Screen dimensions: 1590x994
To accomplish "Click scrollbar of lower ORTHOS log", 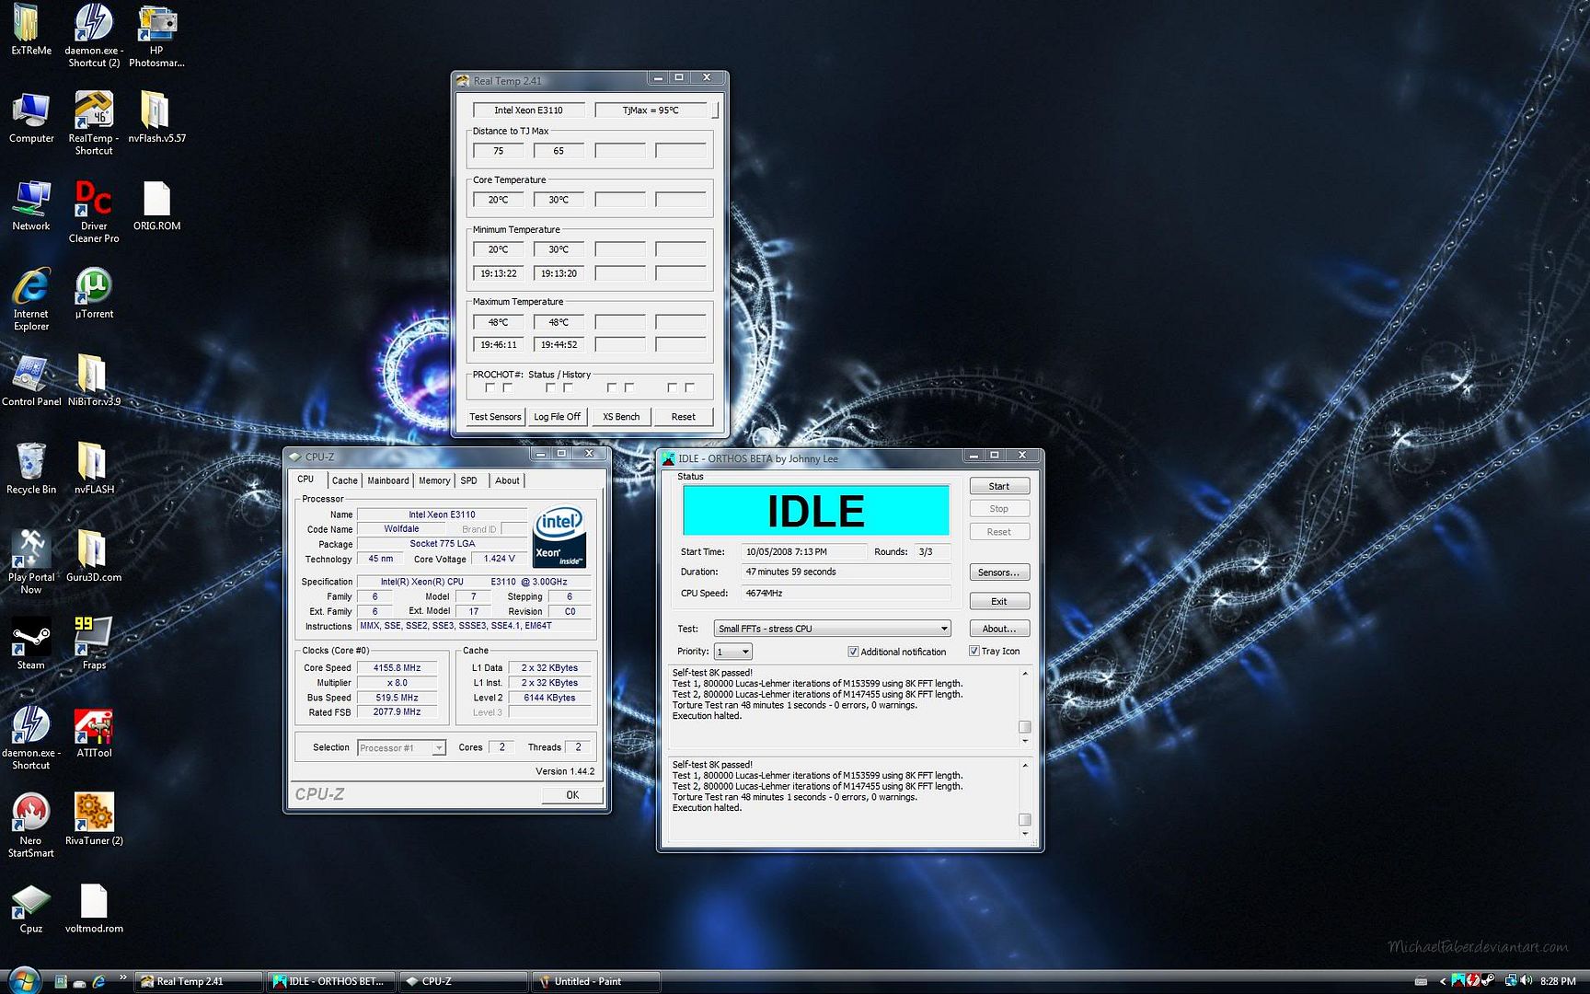I will click(1024, 799).
